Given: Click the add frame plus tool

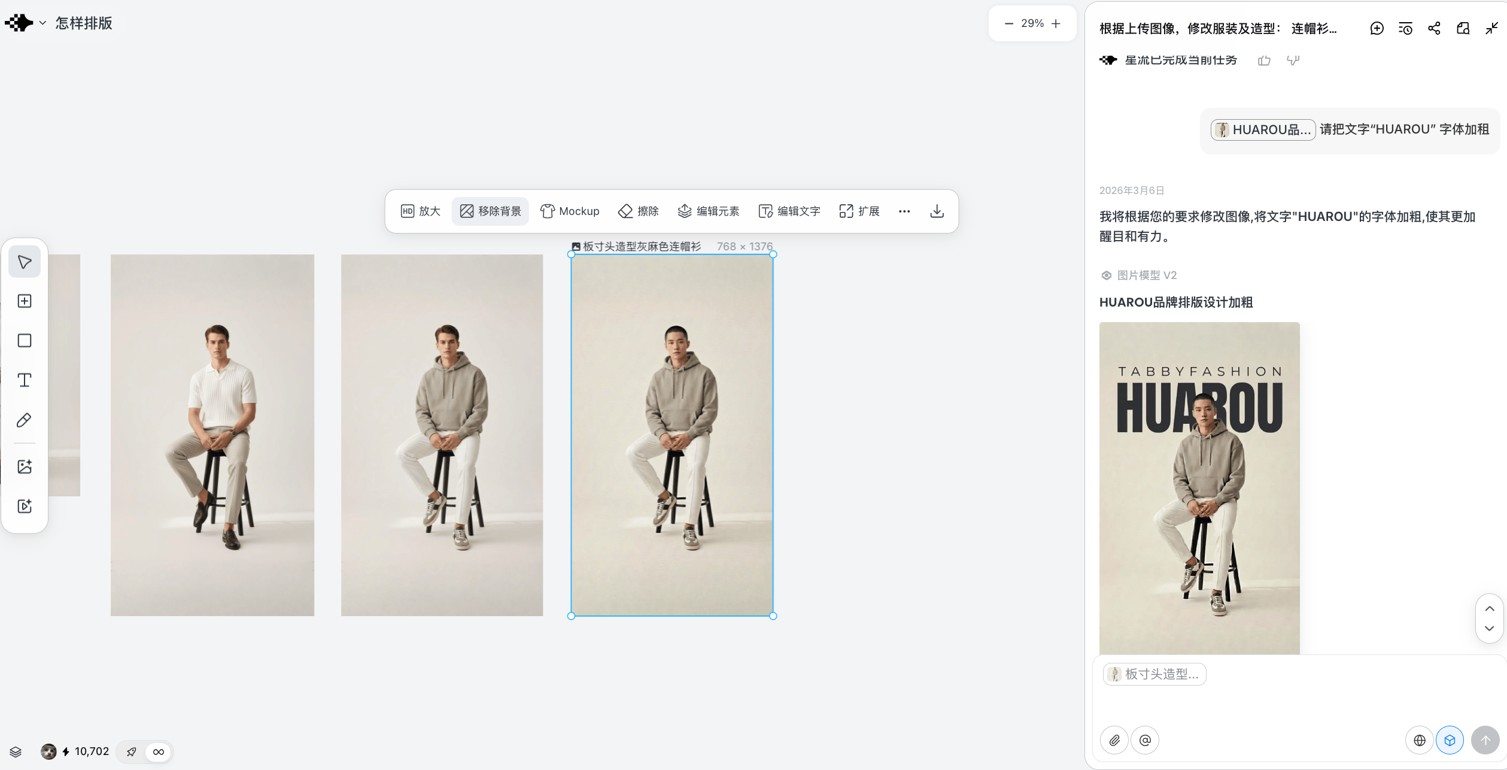Looking at the screenshot, I should 25,301.
